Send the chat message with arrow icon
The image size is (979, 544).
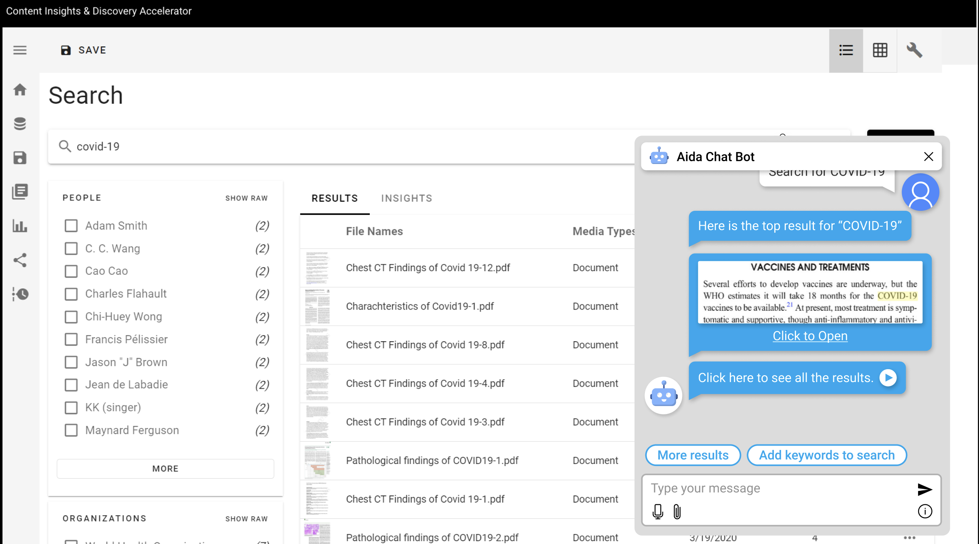pyautogui.click(x=925, y=489)
